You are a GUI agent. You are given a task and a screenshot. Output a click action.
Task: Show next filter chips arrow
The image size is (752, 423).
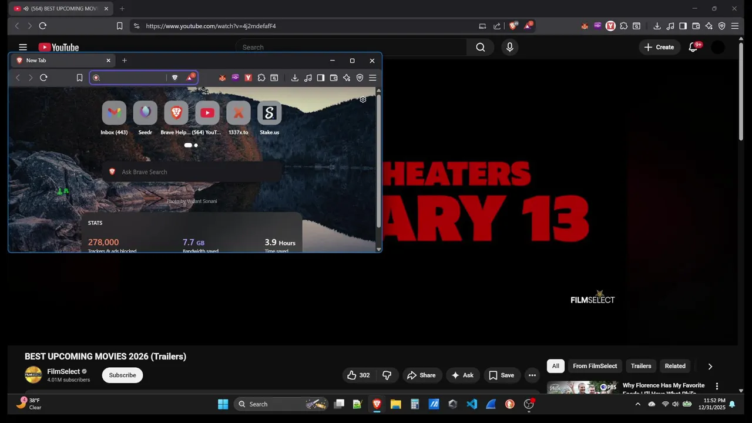tap(710, 367)
